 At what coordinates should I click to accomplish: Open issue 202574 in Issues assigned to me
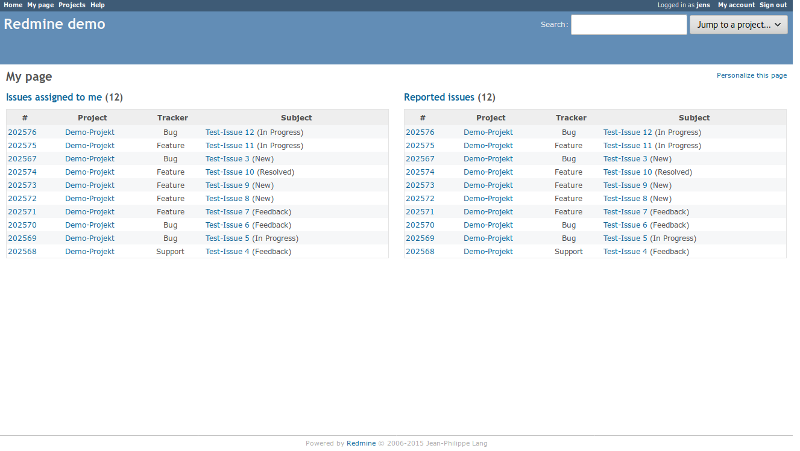pyautogui.click(x=22, y=172)
